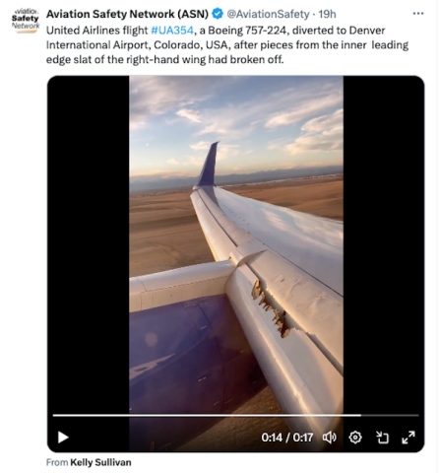
Task: Open video settings gear
Action: pyautogui.click(x=355, y=438)
